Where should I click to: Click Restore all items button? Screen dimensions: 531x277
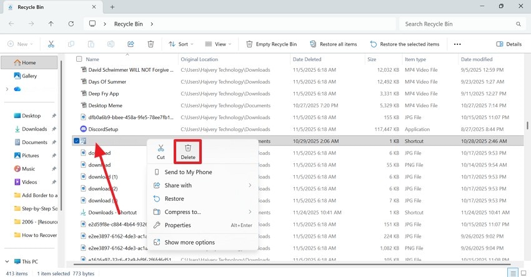pos(334,44)
